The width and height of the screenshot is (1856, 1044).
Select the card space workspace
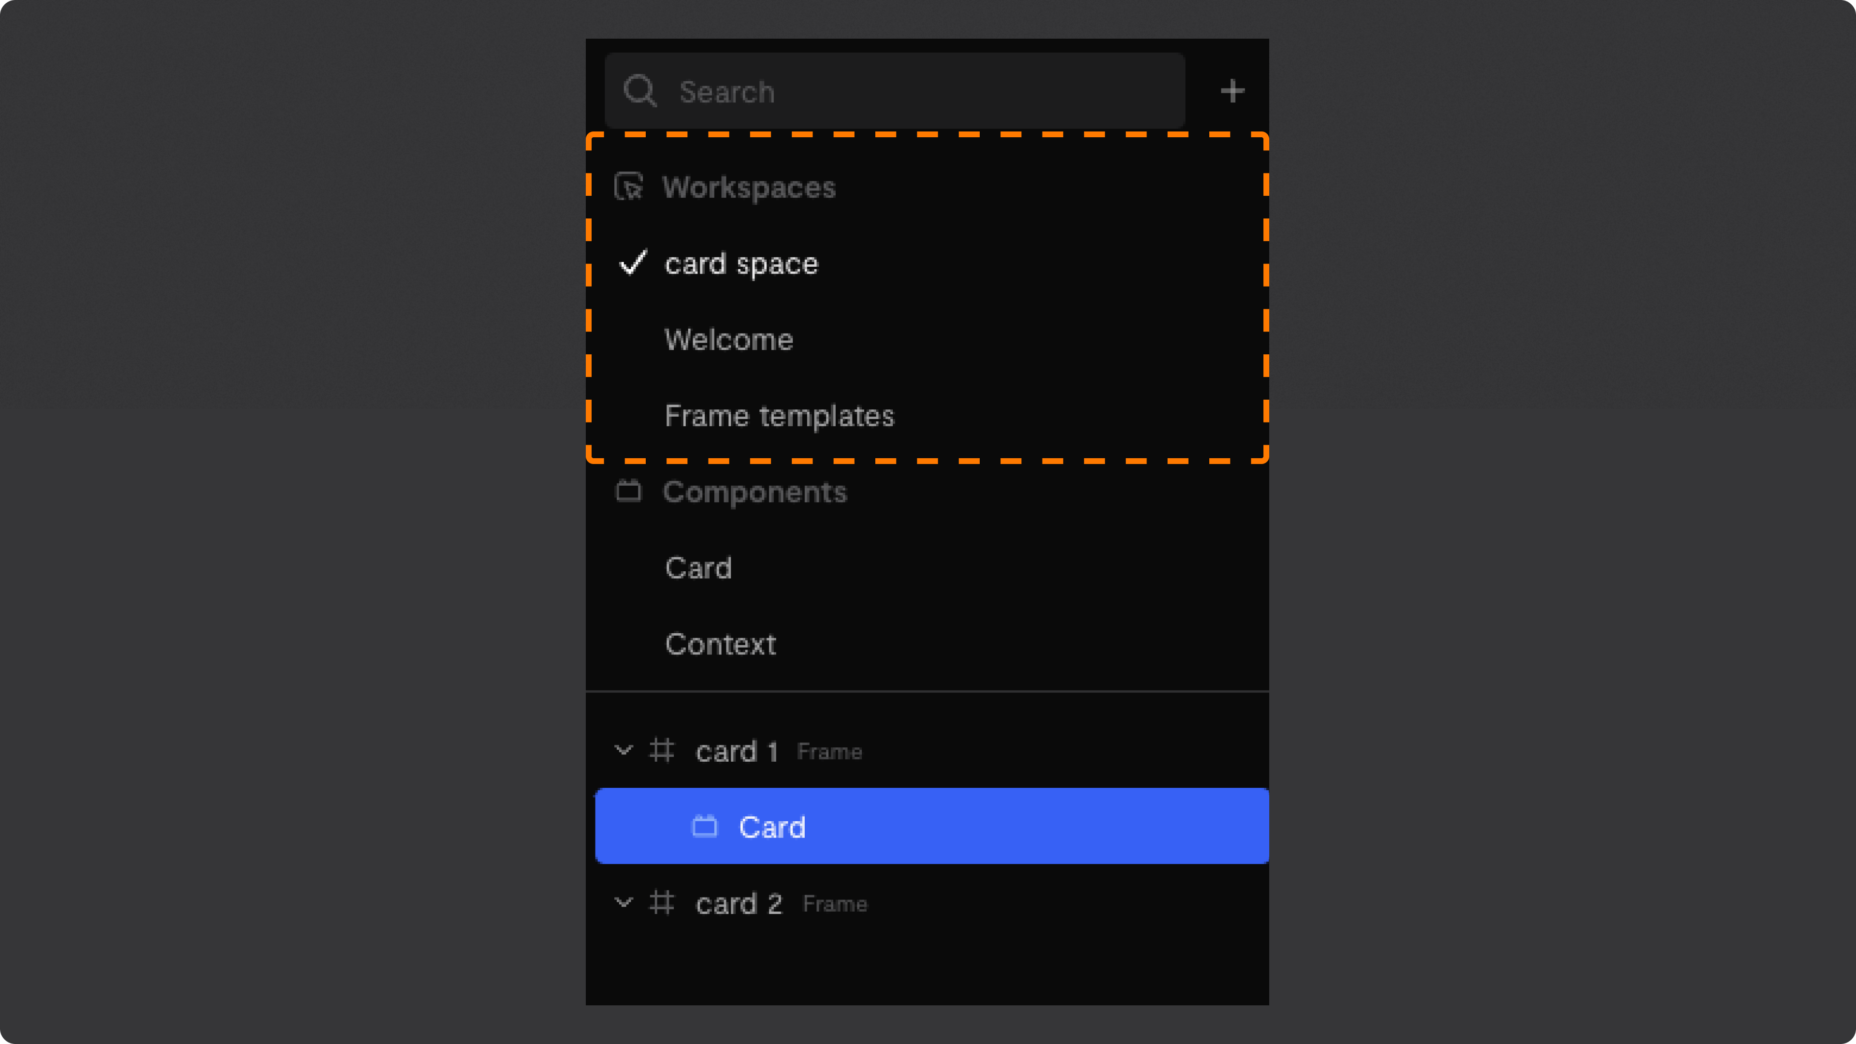tap(741, 264)
